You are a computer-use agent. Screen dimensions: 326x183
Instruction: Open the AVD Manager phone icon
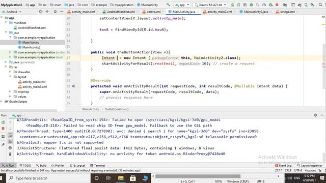click(306, 5)
